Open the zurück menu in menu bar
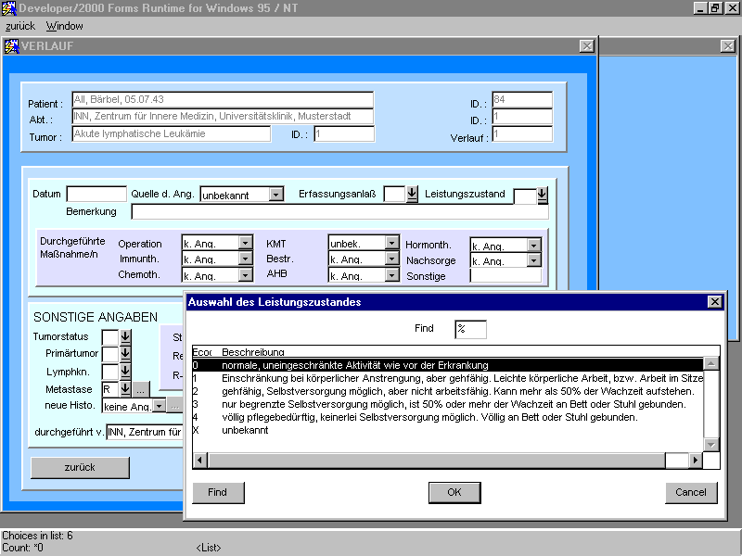 pyautogui.click(x=20, y=26)
